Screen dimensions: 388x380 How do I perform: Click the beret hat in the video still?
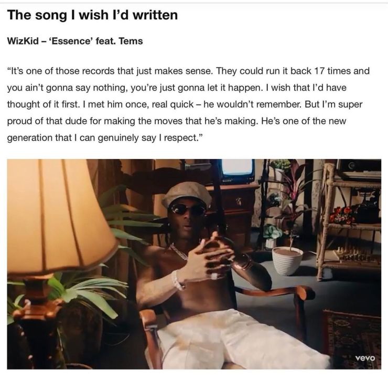click(x=187, y=194)
